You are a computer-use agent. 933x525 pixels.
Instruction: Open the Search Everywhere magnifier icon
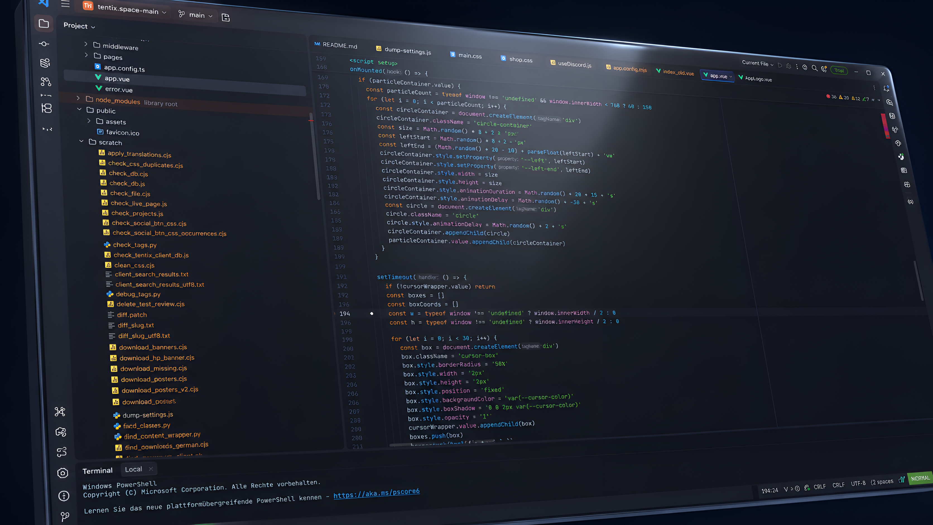click(x=814, y=68)
